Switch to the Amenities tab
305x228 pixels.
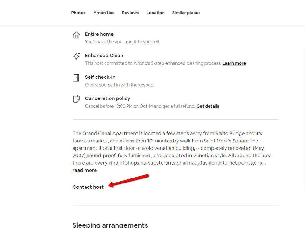104,13
